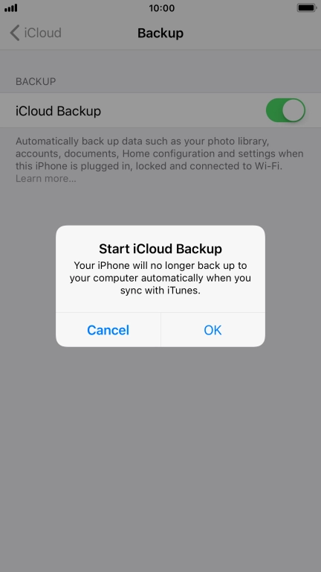Image resolution: width=321 pixels, height=572 pixels.
Task: Toggle the iCloud Backup switch
Action: pos(285,110)
